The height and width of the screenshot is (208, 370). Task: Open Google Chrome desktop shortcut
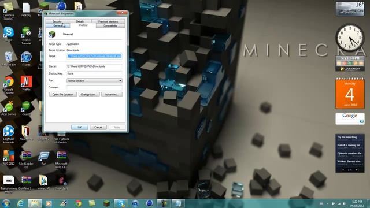click(x=9, y=85)
